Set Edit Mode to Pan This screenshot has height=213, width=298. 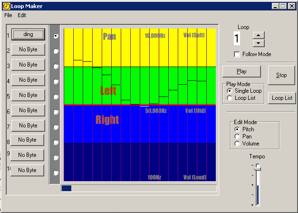tap(237, 136)
